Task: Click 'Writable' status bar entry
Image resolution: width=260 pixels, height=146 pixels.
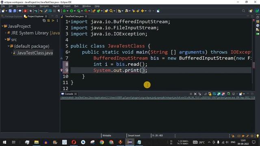Action: (106, 135)
